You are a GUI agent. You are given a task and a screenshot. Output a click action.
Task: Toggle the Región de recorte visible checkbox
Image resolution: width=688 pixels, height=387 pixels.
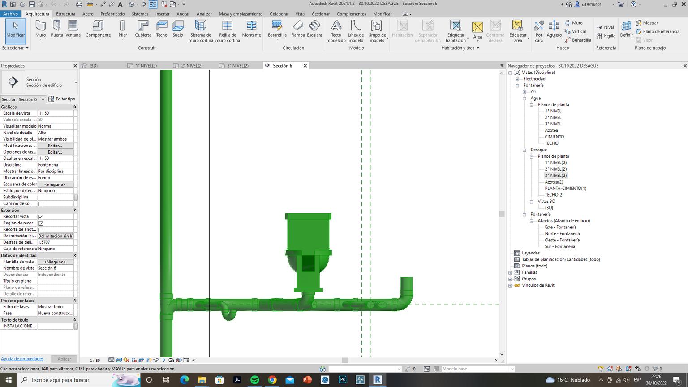click(x=41, y=223)
